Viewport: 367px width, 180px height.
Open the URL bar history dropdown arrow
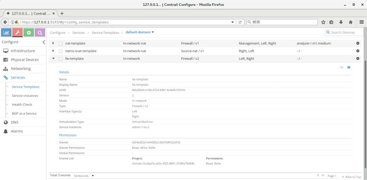point(232,22)
